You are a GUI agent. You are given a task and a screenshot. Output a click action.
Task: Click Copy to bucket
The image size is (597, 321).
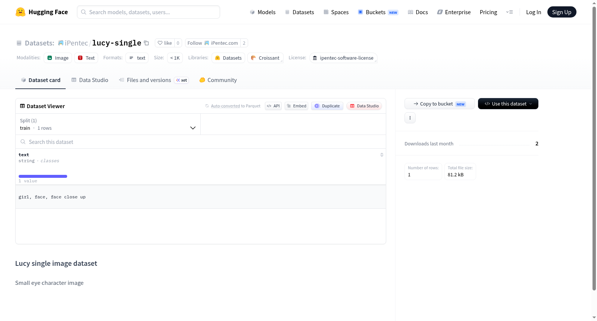440,104
